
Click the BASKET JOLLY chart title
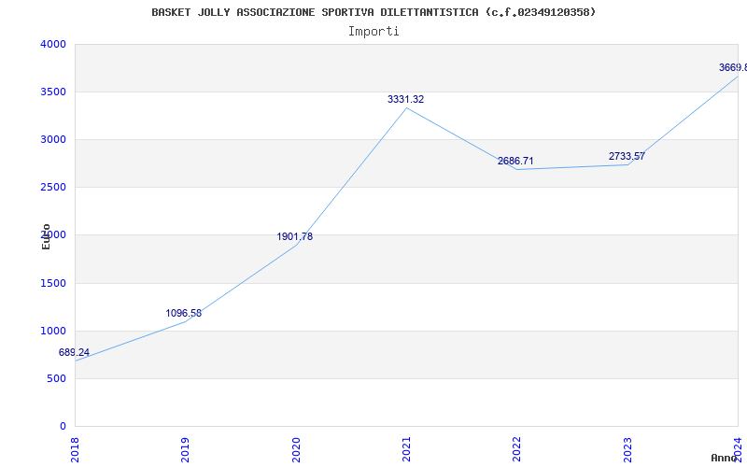(x=373, y=12)
